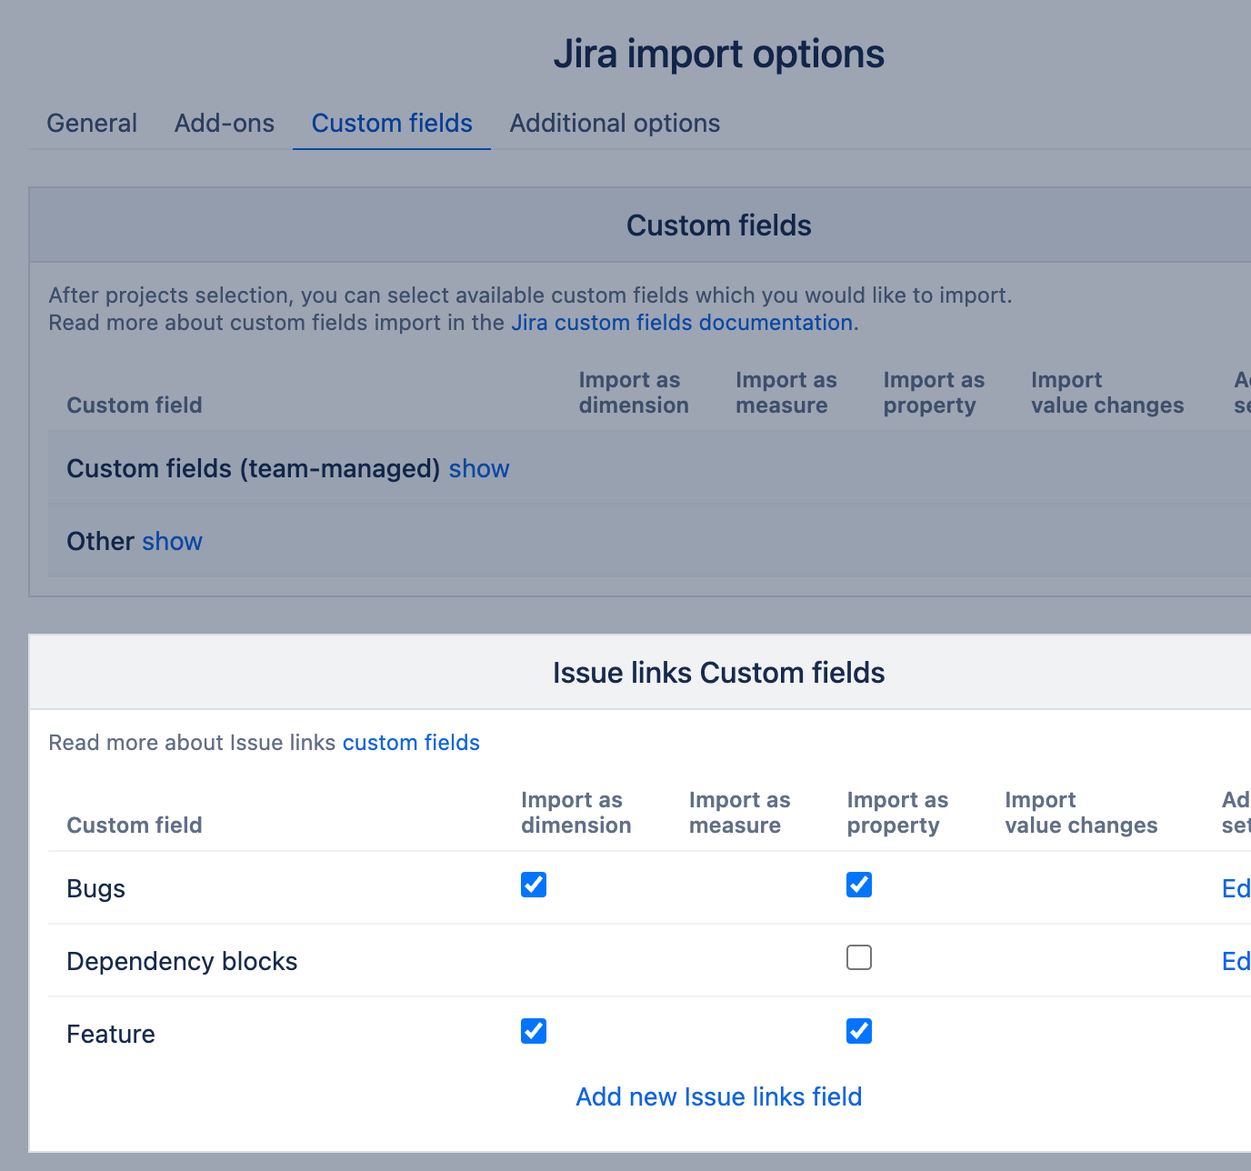Disable Import as dimension for Feature
1251x1171 pixels.
click(534, 1031)
